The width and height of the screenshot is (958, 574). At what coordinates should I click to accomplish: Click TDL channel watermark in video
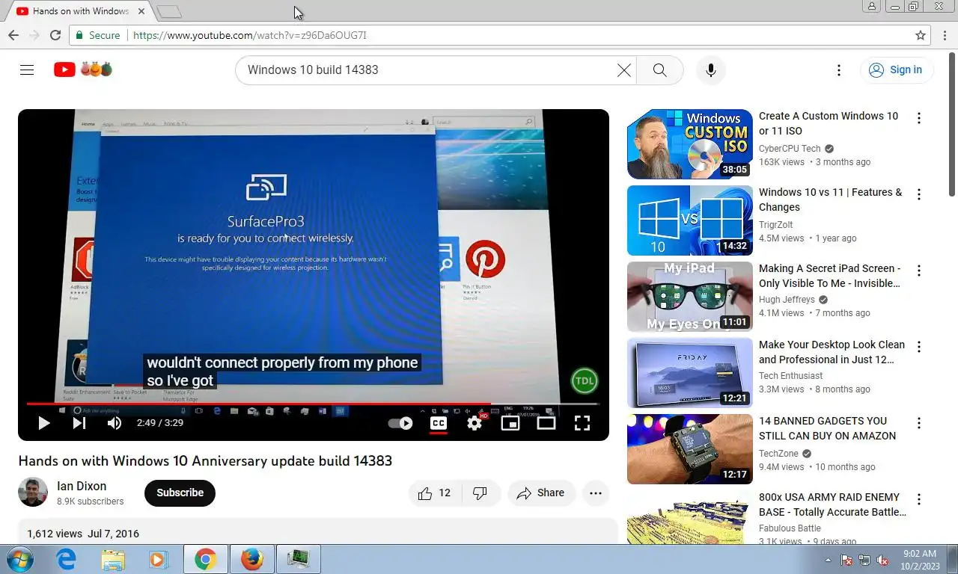pos(585,381)
